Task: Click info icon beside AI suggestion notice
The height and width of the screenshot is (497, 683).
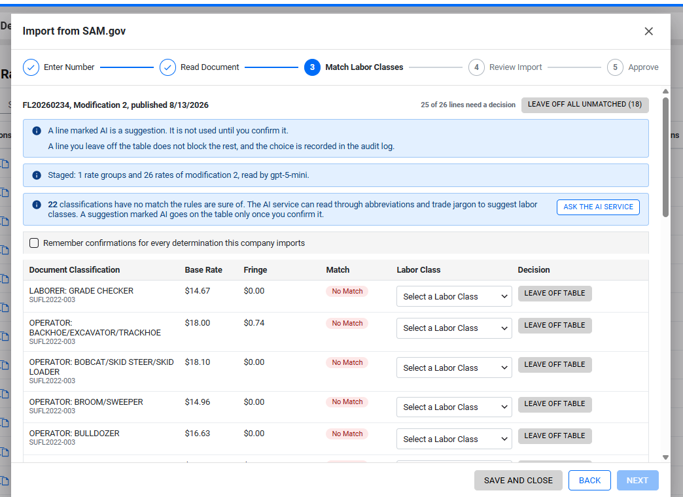Action: 37,131
